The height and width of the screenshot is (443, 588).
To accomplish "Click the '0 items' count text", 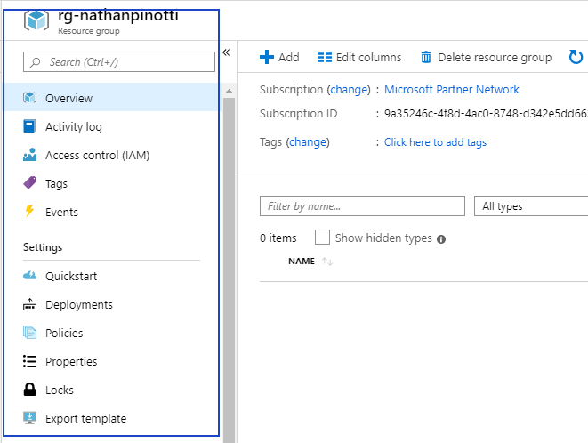I will click(x=278, y=238).
